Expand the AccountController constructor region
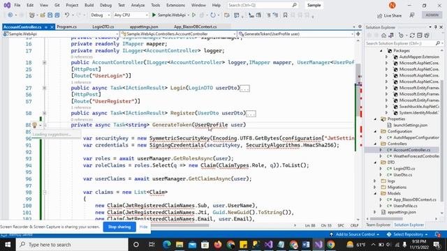Viewport: 447px width, 251px height. 45,62
